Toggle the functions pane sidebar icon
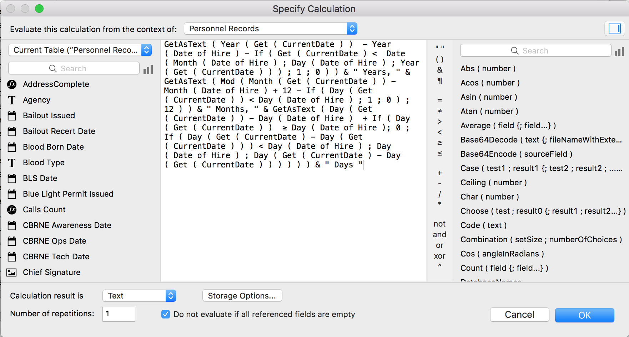The height and width of the screenshot is (337, 629). click(614, 28)
